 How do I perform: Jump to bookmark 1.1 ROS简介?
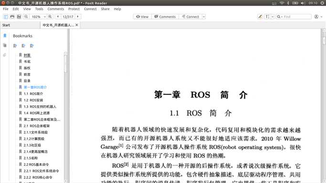(33, 94)
